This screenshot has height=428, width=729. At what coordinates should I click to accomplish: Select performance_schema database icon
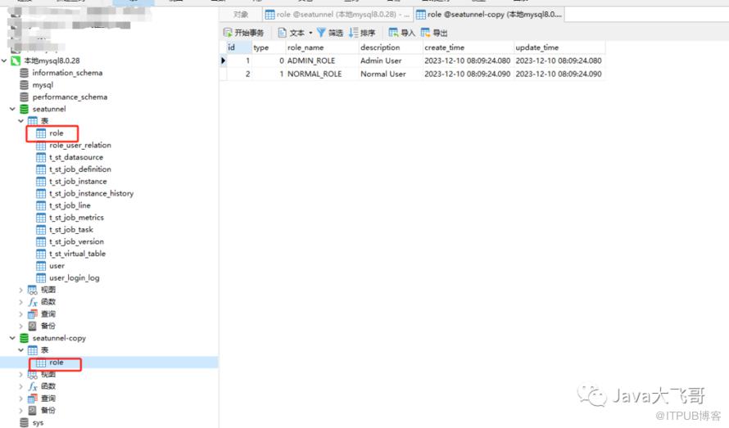point(25,97)
